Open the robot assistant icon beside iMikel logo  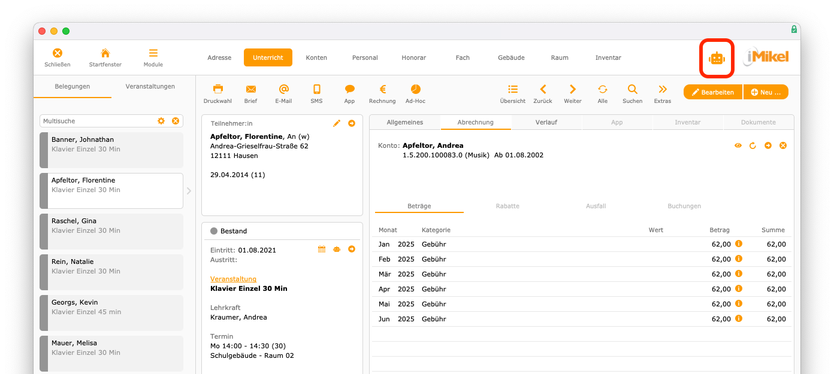pyautogui.click(x=717, y=58)
